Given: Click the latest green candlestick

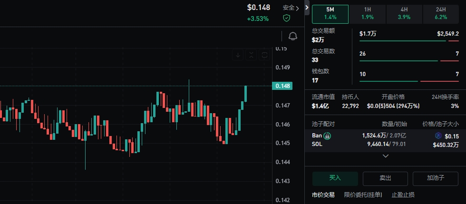Looking at the screenshot, I should [246, 94].
